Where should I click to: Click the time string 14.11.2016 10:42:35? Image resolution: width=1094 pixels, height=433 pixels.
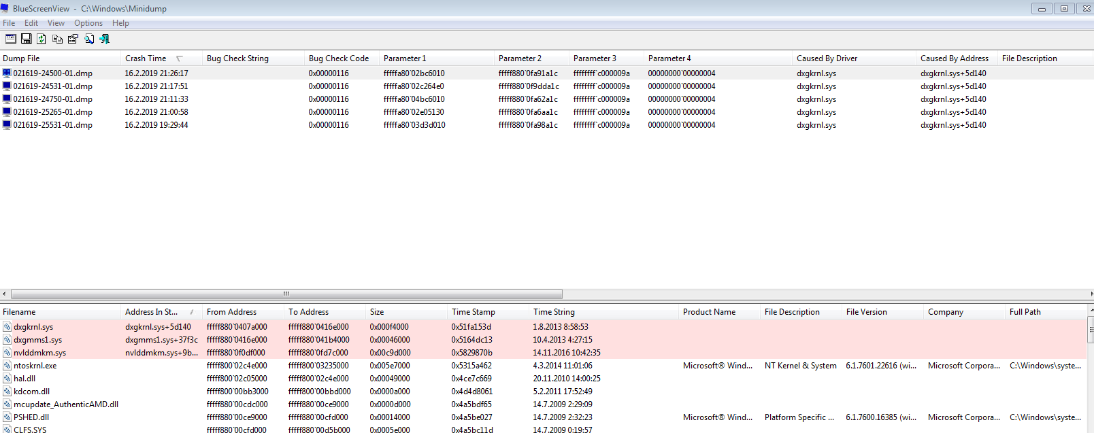[x=567, y=353]
